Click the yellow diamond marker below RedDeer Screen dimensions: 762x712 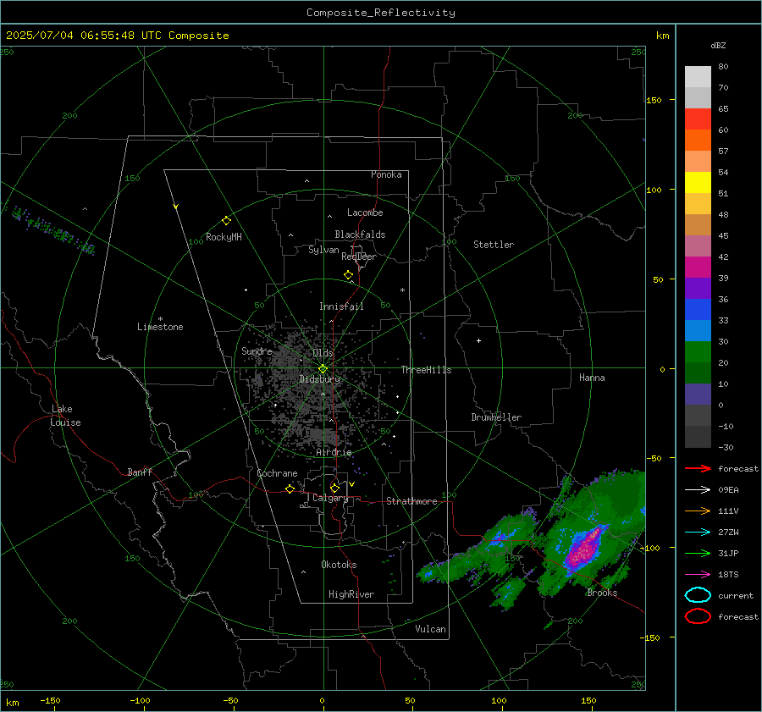tap(349, 275)
